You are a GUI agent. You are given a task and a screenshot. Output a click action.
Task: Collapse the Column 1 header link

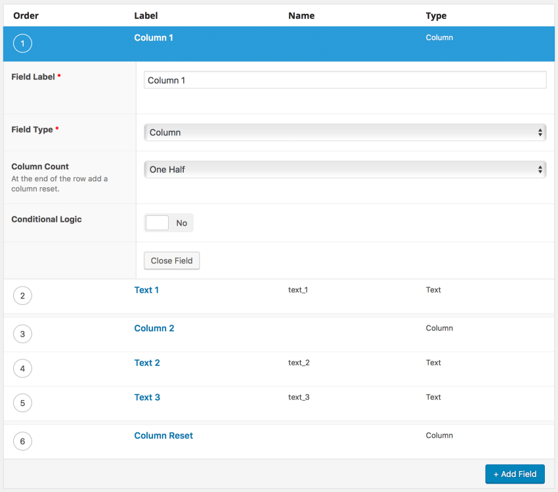(x=154, y=37)
